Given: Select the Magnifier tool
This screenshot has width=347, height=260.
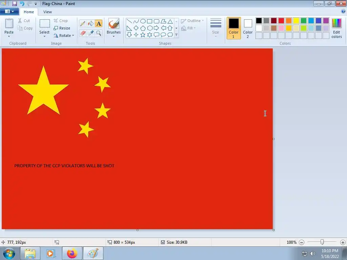Looking at the screenshot, I should (99, 33).
